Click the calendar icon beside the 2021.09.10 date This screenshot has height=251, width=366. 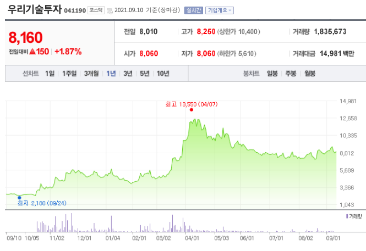click(x=110, y=11)
